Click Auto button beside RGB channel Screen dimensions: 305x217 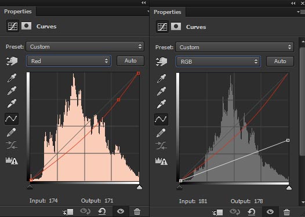click(x=280, y=61)
